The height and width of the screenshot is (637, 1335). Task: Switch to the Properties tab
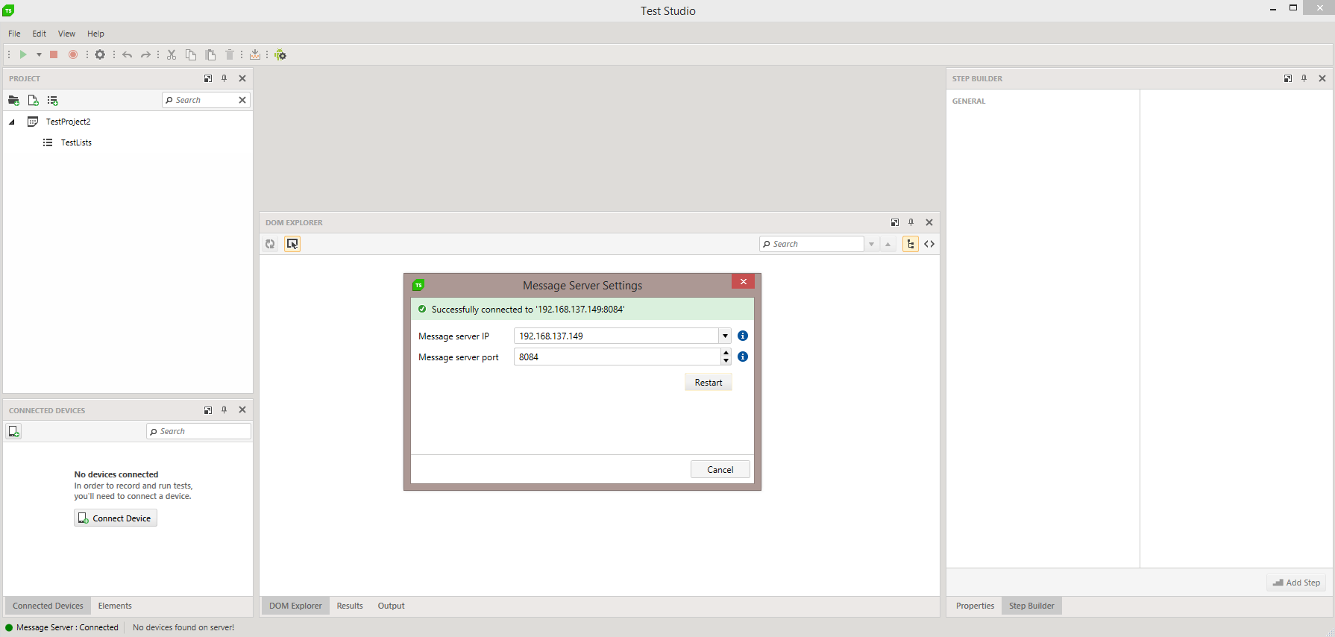coord(975,606)
